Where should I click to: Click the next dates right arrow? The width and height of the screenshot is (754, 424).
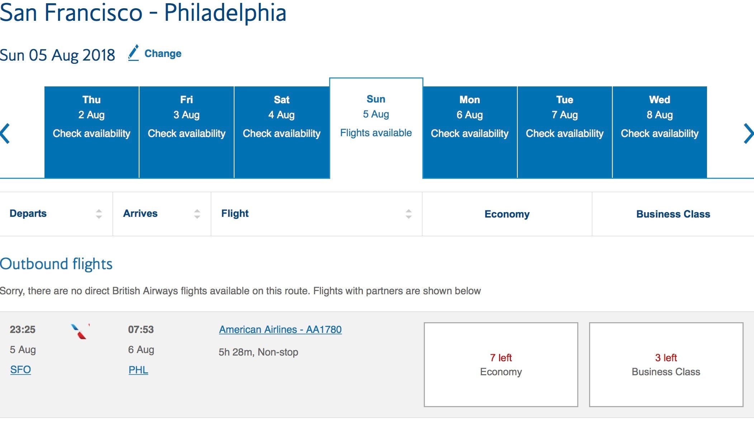[x=748, y=134]
